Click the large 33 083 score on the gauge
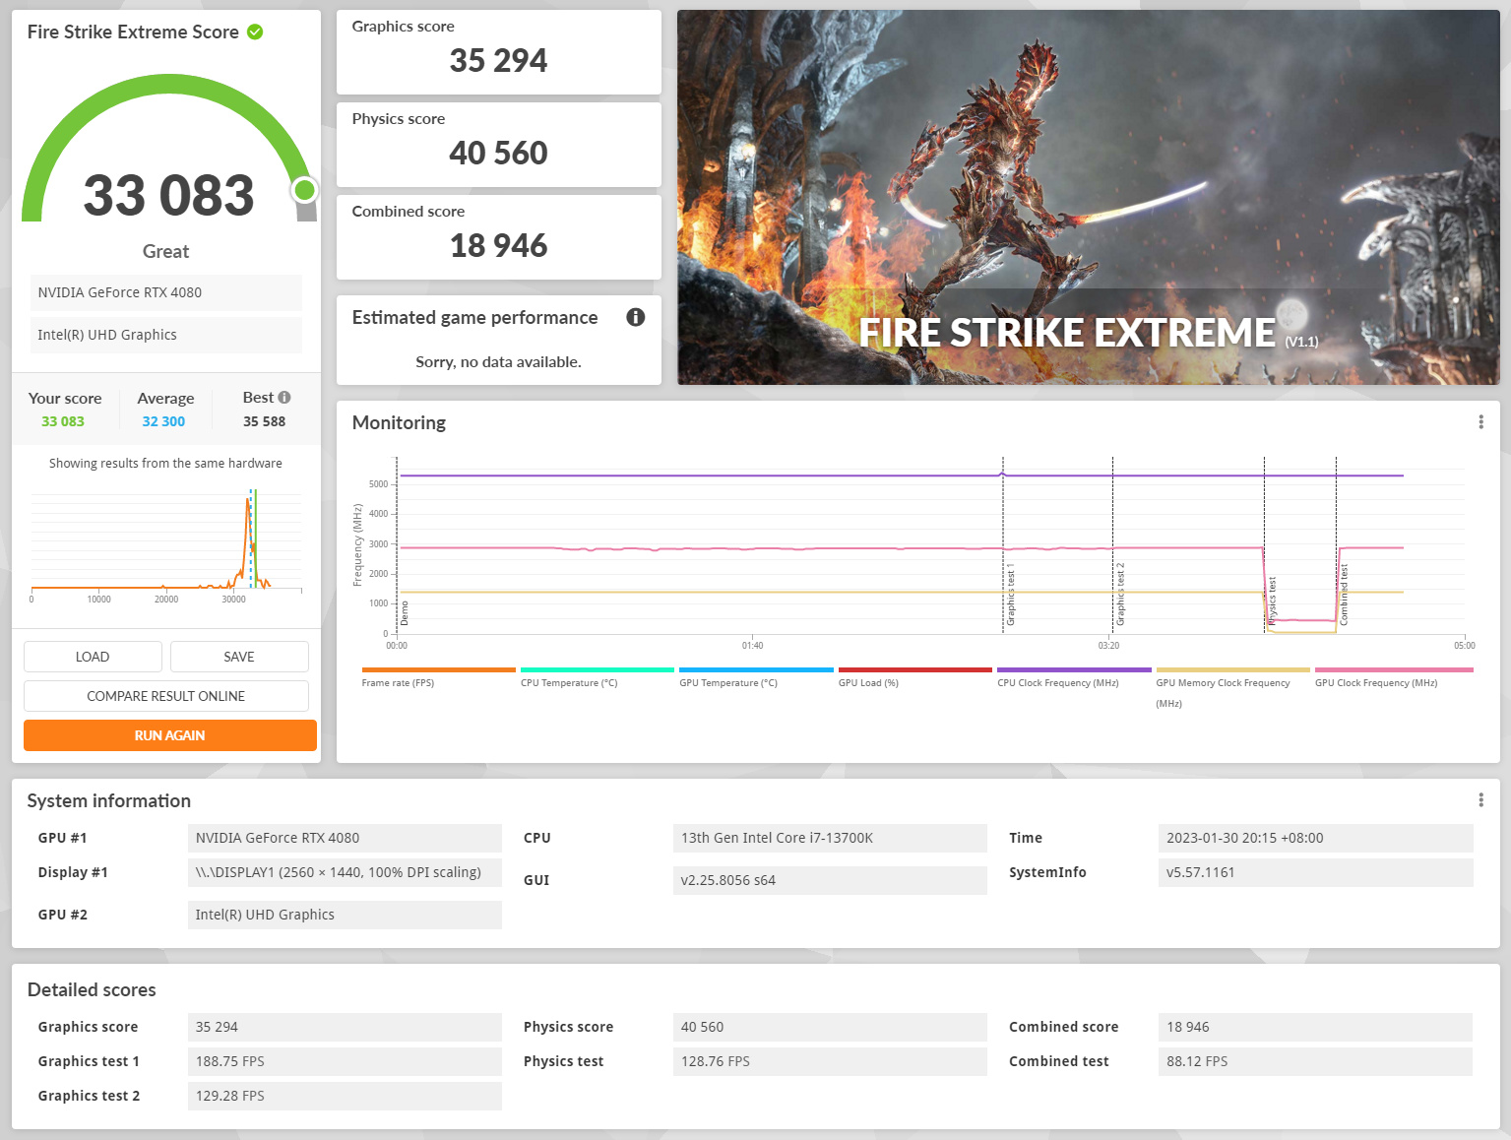Image resolution: width=1511 pixels, height=1140 pixels. click(x=168, y=195)
